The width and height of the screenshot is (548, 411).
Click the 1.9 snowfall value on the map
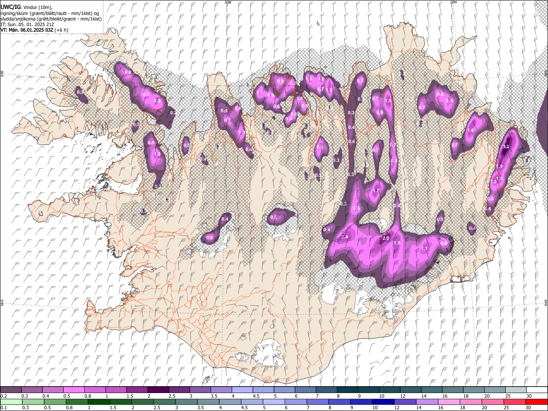click(x=499, y=166)
